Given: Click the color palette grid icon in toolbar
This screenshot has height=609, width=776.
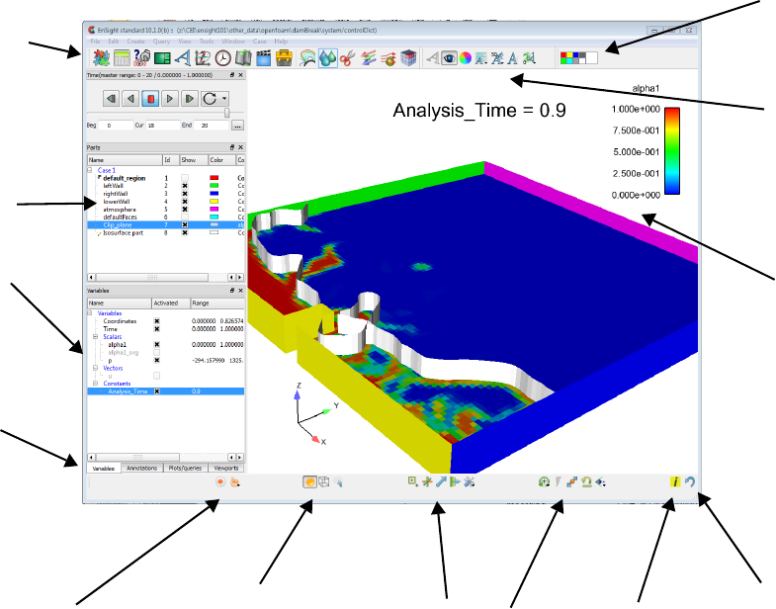Looking at the screenshot, I should (x=578, y=58).
